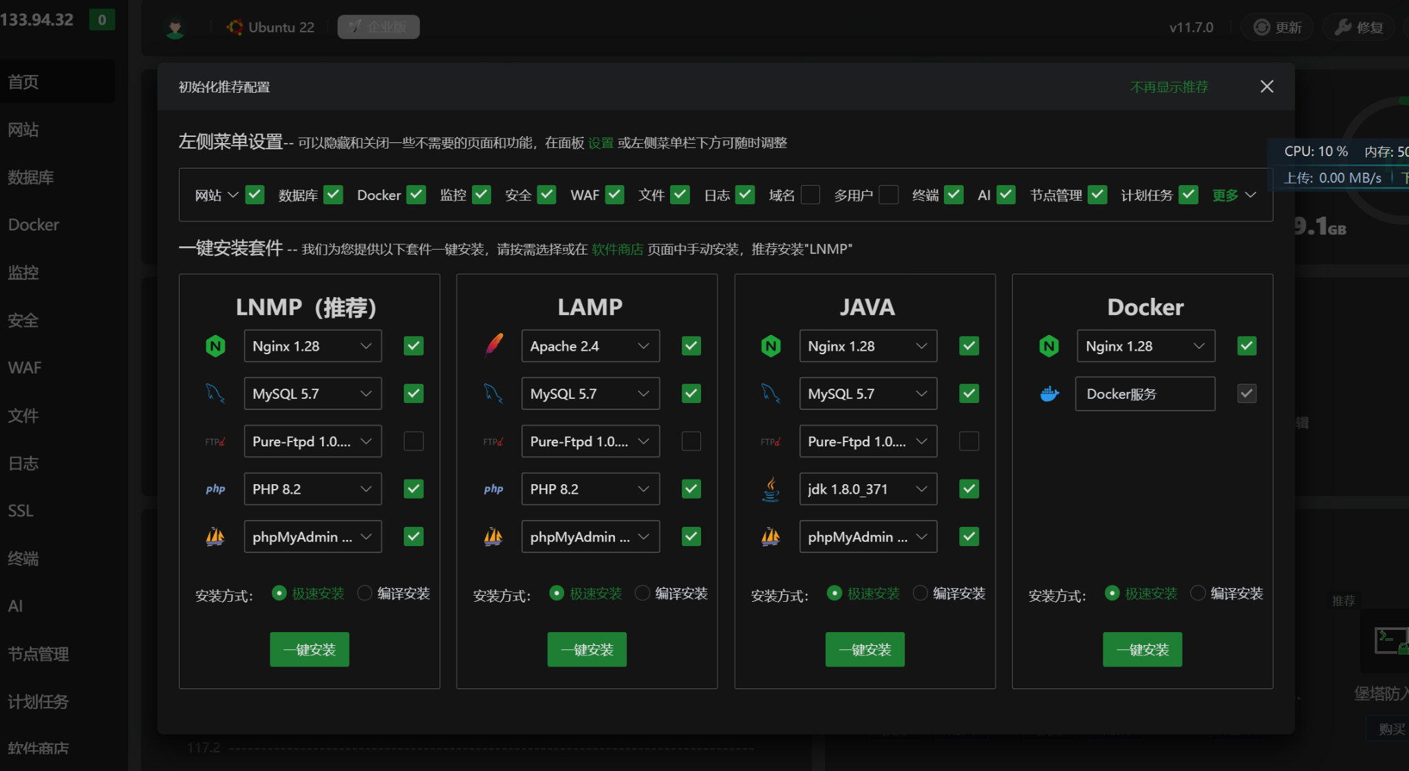
Task: Click the Pure-Ftpd icon in LAMP panel
Action: click(x=493, y=442)
